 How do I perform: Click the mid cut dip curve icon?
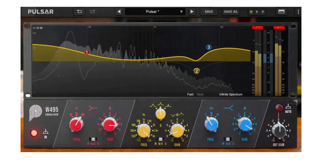[173, 115]
